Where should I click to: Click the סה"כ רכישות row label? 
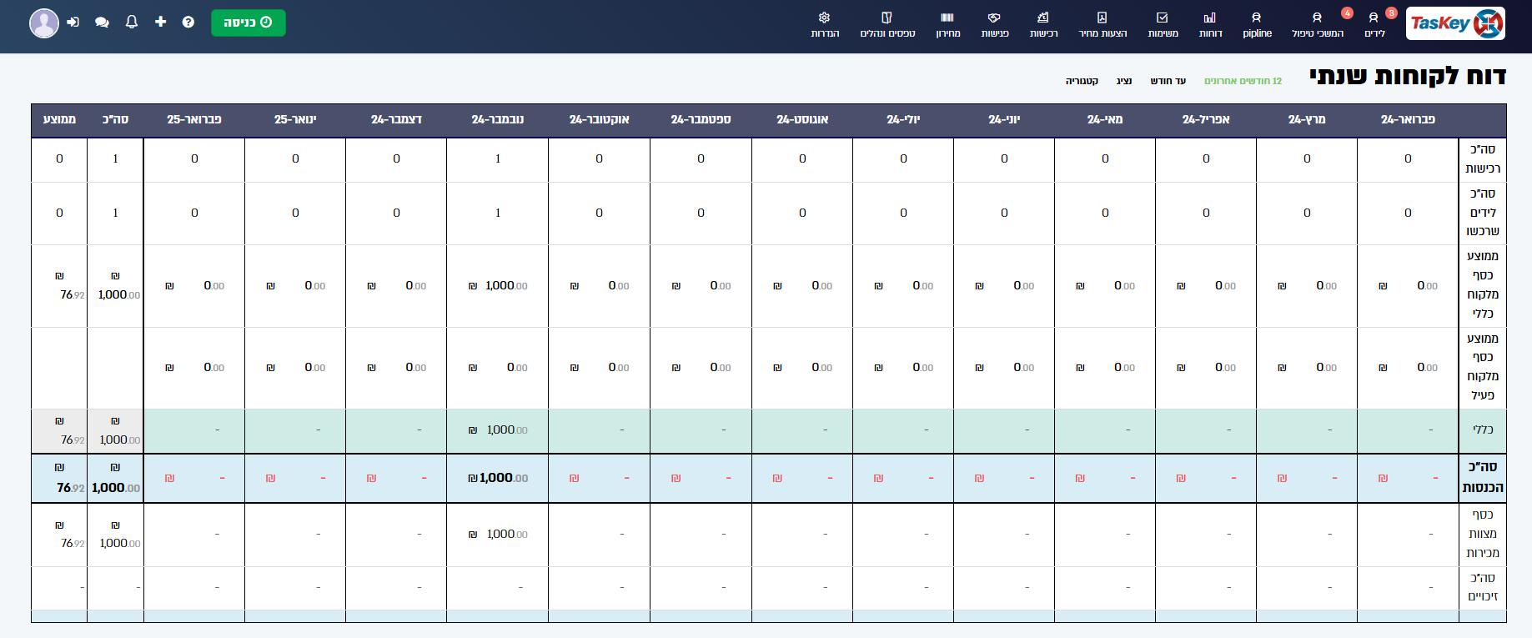[1483, 159]
